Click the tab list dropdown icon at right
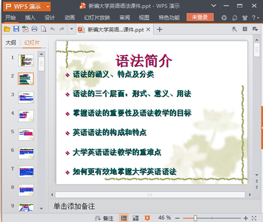The height and width of the screenshot is (222, 263). click(x=255, y=29)
